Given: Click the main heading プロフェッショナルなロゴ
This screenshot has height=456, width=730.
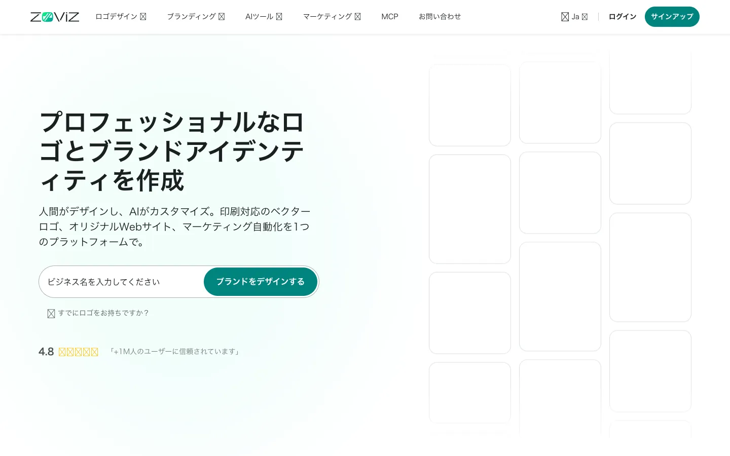Looking at the screenshot, I should click(172, 151).
